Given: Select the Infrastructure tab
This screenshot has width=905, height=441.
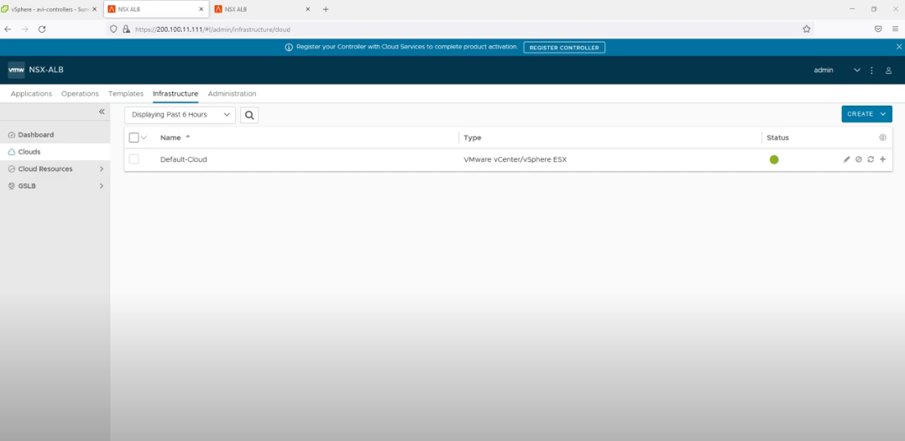Looking at the screenshot, I should point(175,93).
